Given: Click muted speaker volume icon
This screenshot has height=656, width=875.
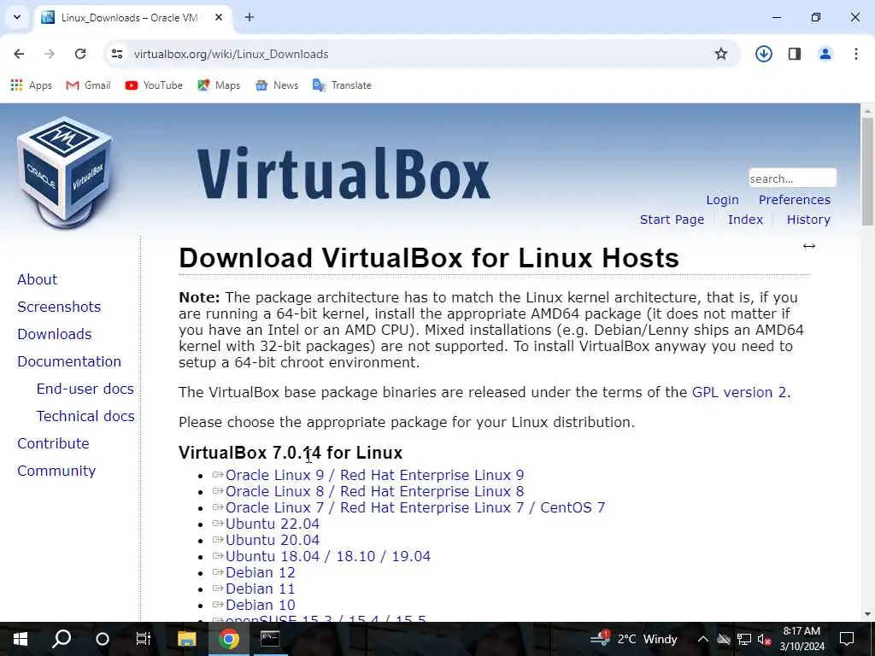Looking at the screenshot, I should coord(764,639).
